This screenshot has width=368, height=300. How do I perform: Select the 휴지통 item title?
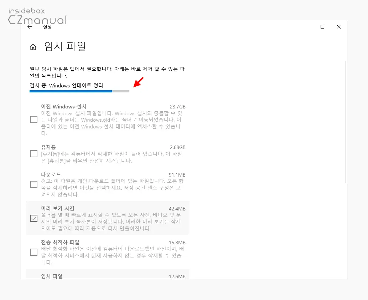48,147
